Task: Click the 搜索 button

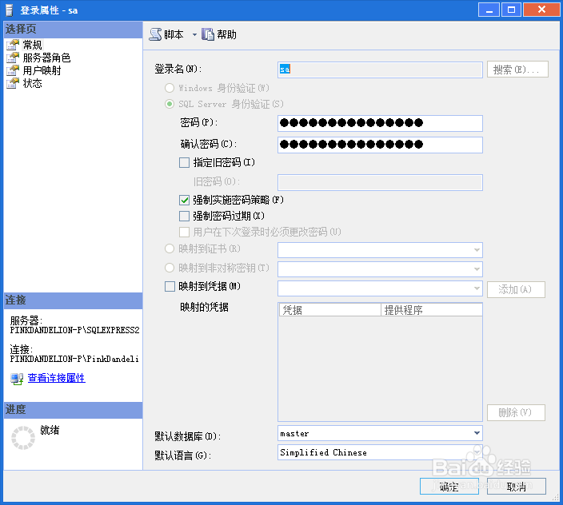Action: [x=517, y=70]
